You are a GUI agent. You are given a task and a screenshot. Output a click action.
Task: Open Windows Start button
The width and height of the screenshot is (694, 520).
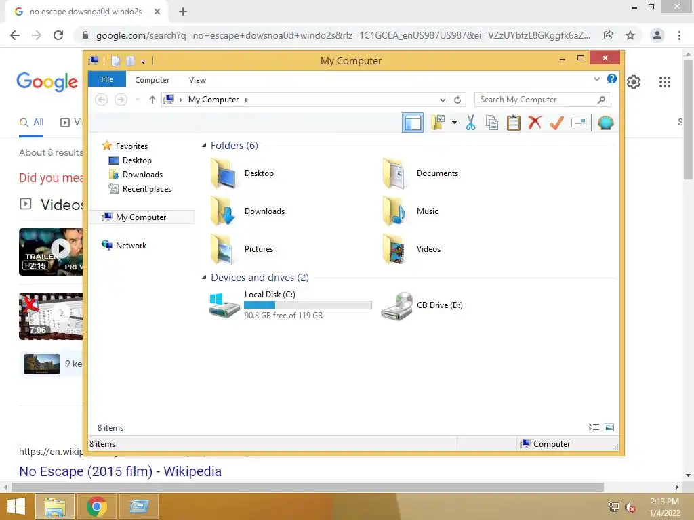coord(16,506)
